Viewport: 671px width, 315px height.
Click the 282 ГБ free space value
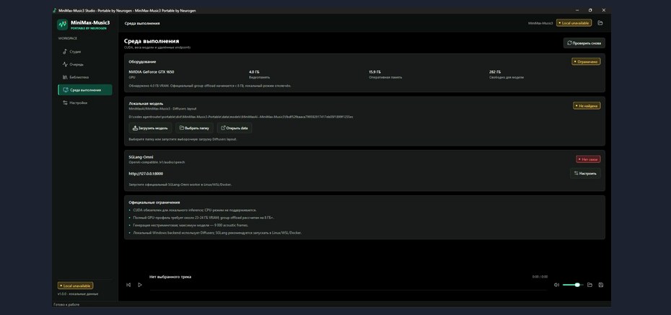click(495, 72)
